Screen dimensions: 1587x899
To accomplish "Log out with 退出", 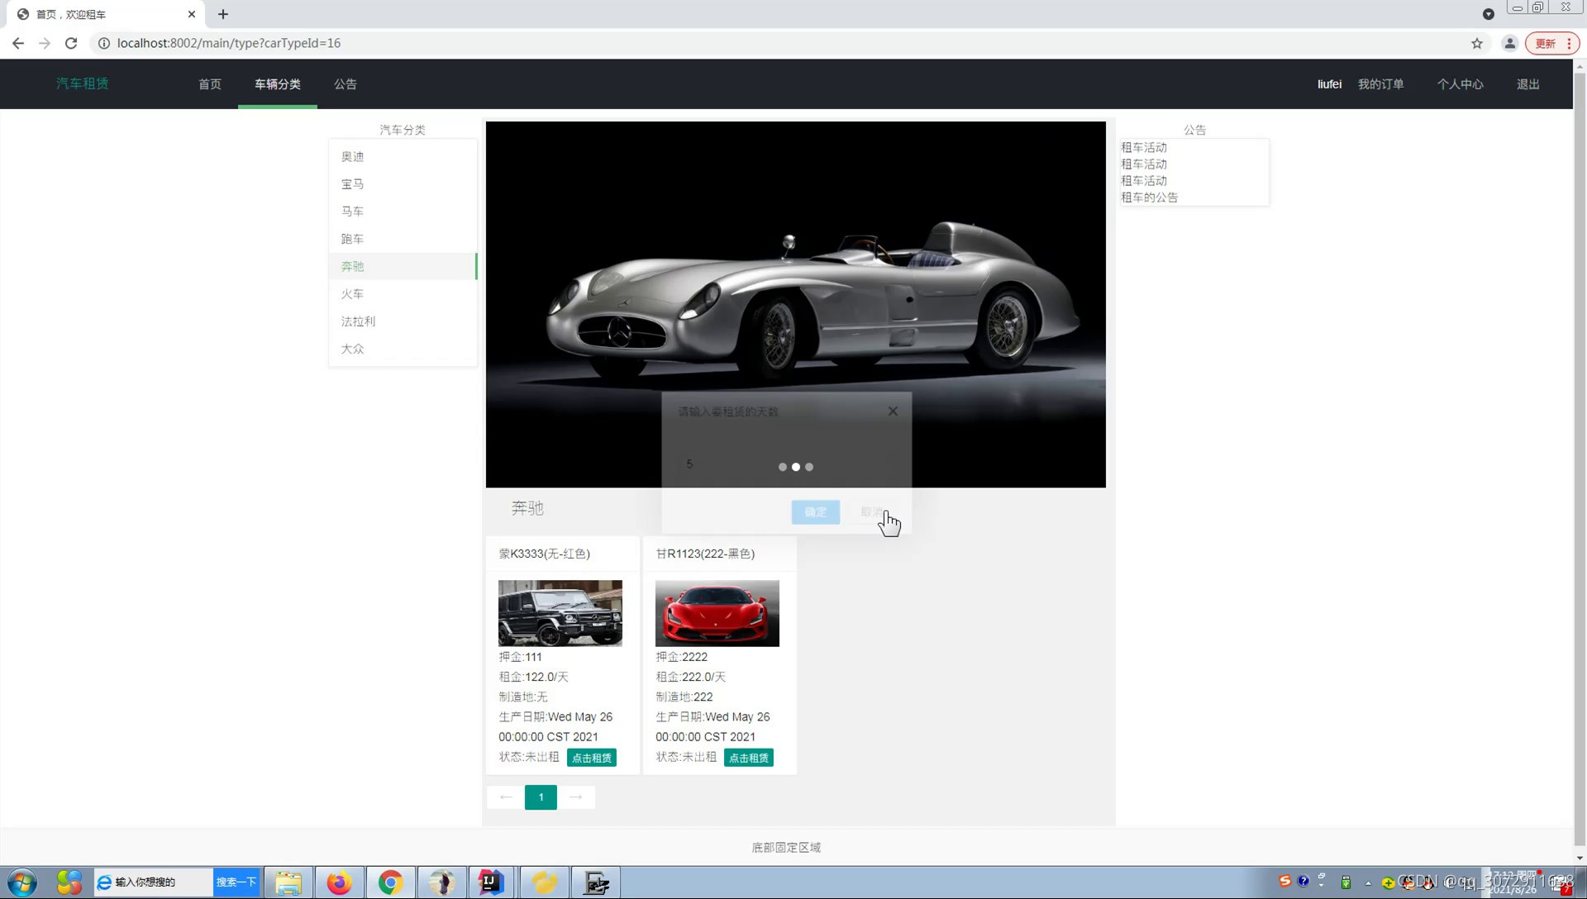I will pyautogui.click(x=1528, y=84).
